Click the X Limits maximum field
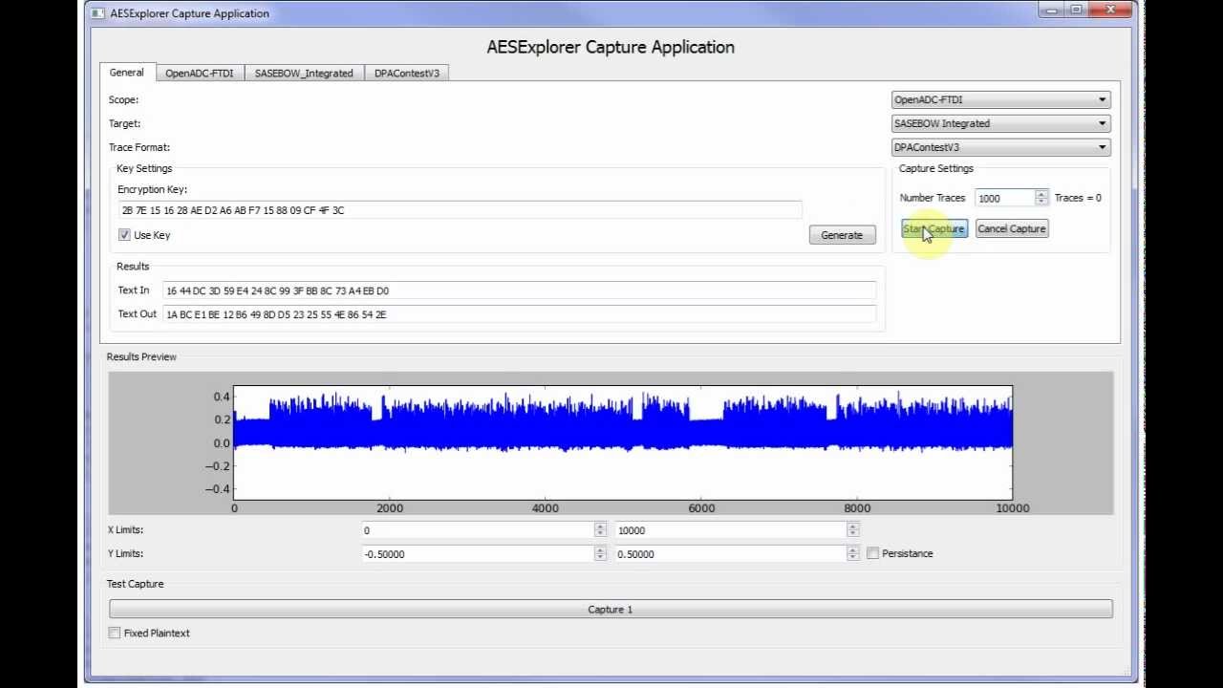 point(730,530)
